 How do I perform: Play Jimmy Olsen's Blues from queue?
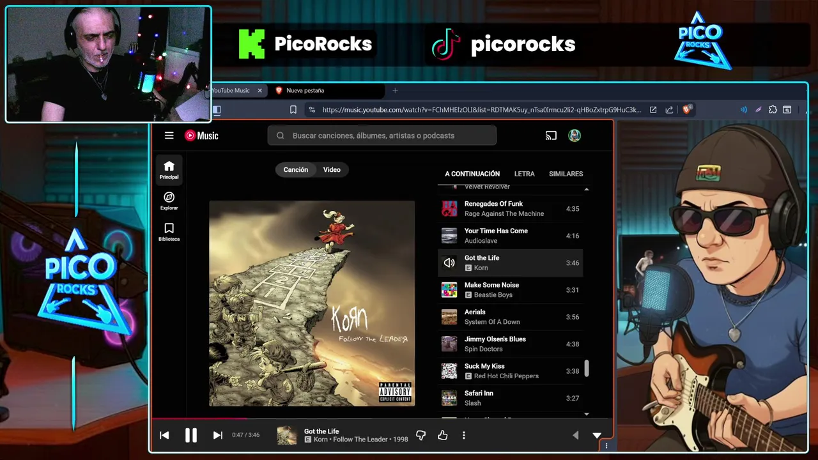click(x=511, y=344)
